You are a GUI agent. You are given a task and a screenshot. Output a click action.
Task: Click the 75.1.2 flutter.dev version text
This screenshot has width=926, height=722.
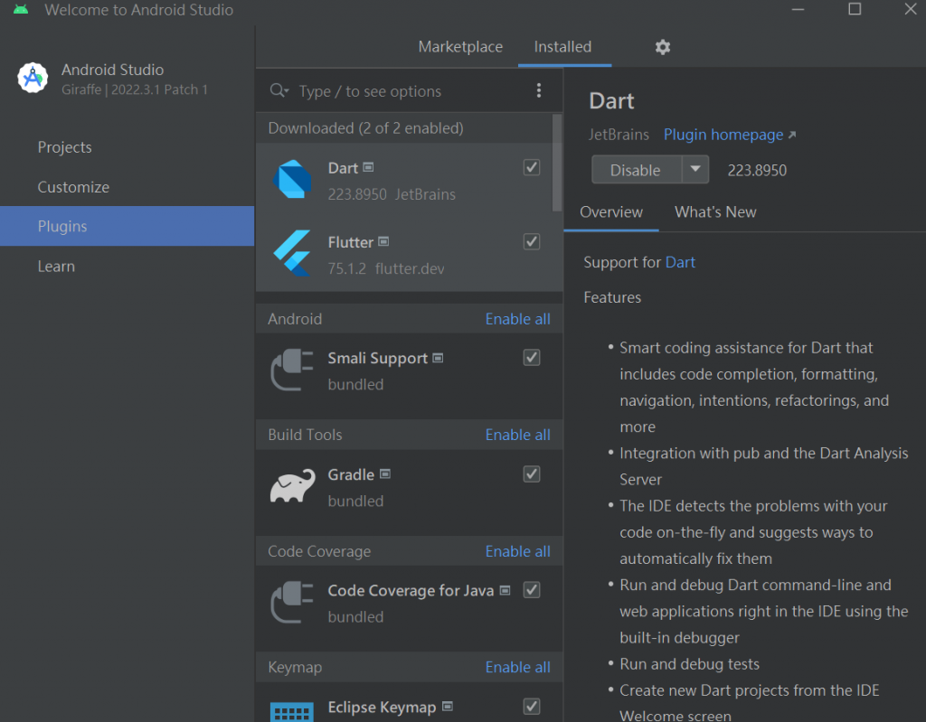386,268
